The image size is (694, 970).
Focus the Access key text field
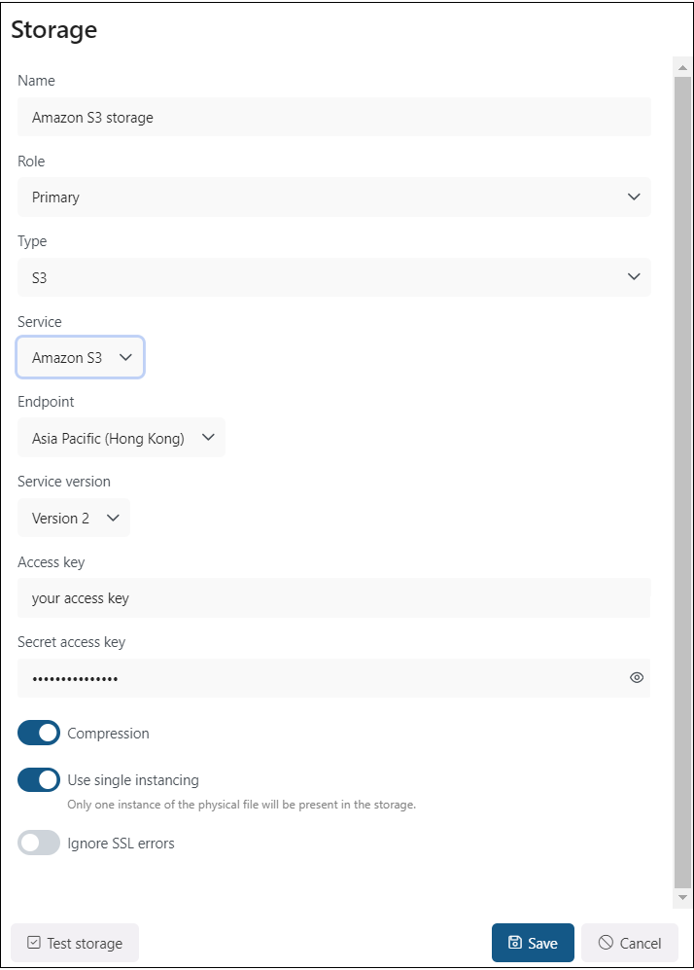(333, 598)
